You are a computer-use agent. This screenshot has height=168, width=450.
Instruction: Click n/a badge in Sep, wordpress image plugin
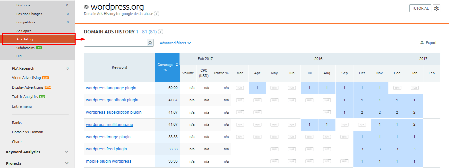click(344, 137)
